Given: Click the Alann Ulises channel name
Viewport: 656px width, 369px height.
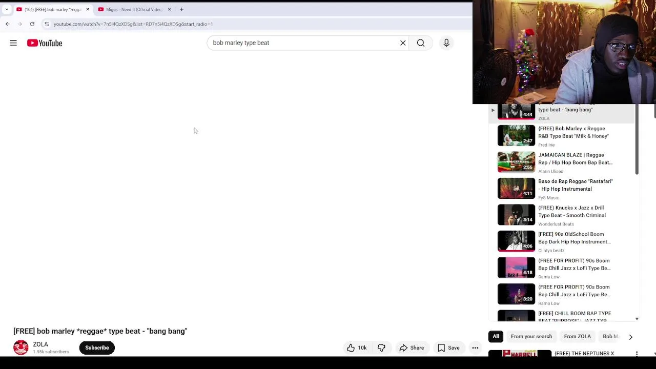Looking at the screenshot, I should (550, 171).
